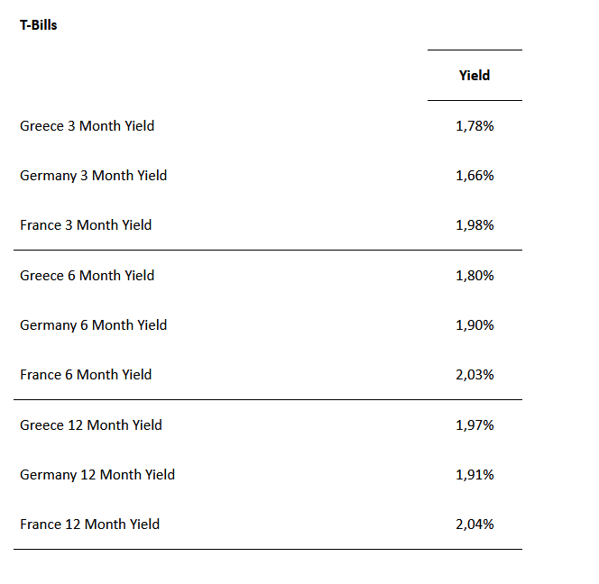
Task: Click the Greece 12 Month Yield label
Action: 91,425
